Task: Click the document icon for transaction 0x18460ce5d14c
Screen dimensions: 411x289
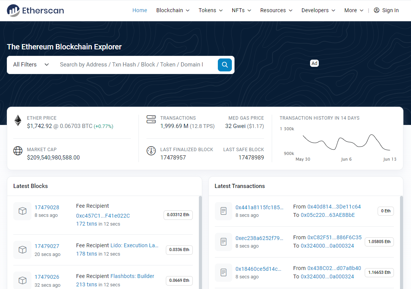Action: (224, 272)
